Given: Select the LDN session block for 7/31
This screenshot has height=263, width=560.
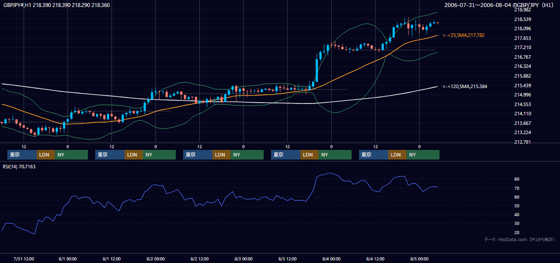Looking at the screenshot, I should coord(46,155).
